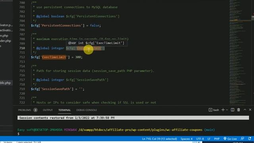This screenshot has width=254, height=143.
Task: Click the highlighted 'ExecTimeLimit' on line 712
Action: coord(54,57)
